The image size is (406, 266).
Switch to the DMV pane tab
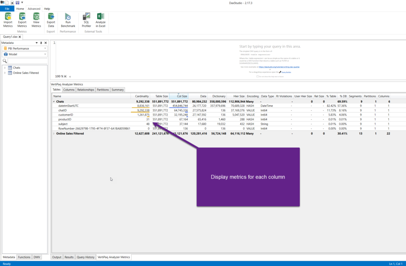tap(37, 257)
